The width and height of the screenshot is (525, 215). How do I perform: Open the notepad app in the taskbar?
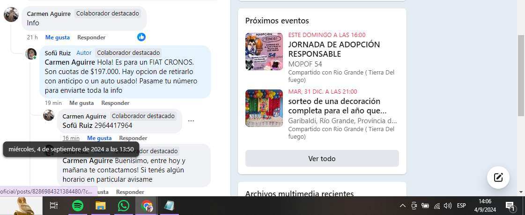(x=169, y=206)
